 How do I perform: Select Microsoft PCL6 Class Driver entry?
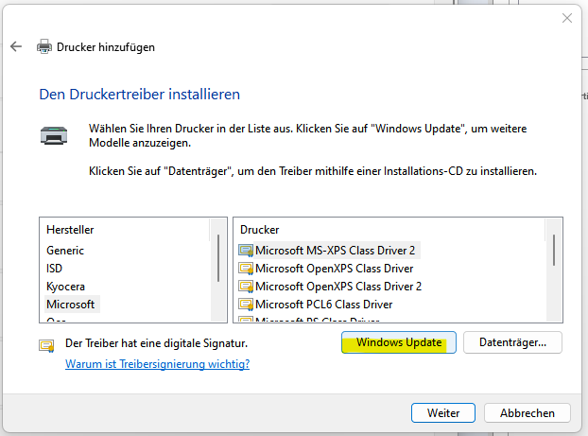pos(323,305)
